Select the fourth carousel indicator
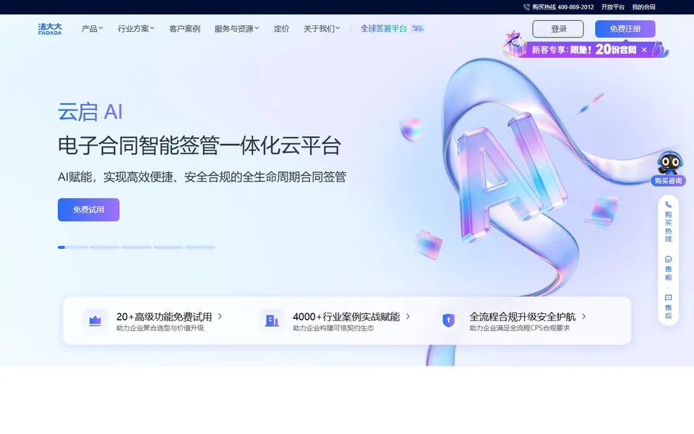The image size is (694, 434). 168,247
